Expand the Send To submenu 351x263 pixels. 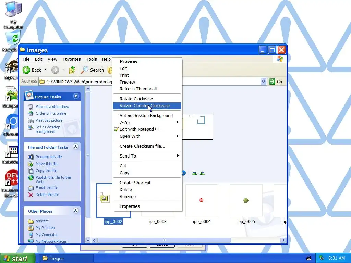[x=147, y=156]
